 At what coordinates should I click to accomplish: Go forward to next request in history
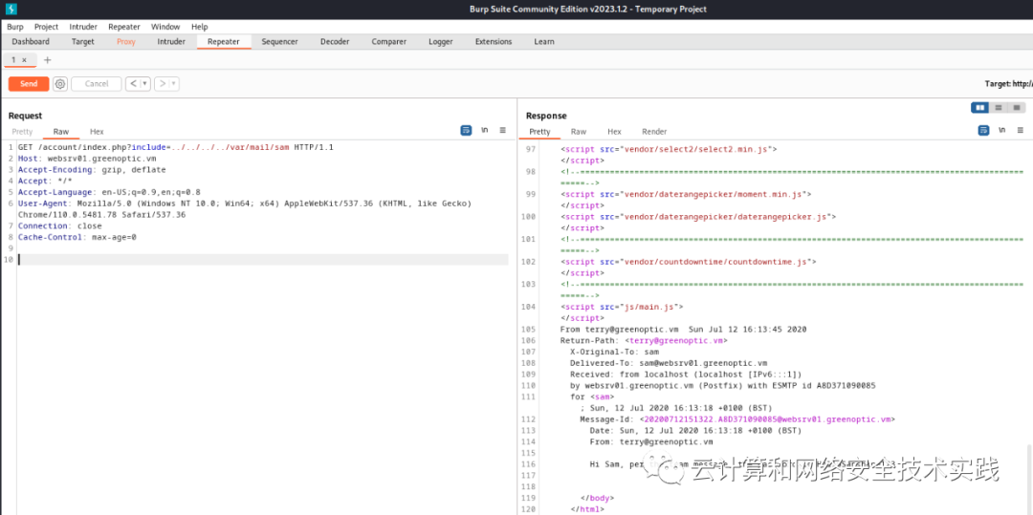click(x=162, y=83)
